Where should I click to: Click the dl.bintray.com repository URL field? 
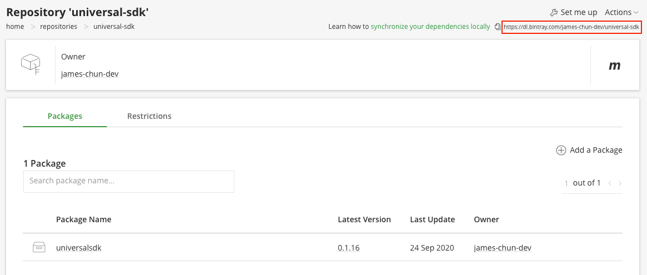571,27
